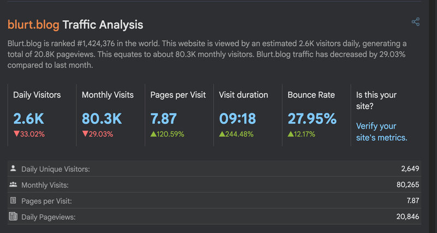This screenshot has height=233, width=437.
Task: Click the 09:18 visit duration value
Action: [238, 118]
